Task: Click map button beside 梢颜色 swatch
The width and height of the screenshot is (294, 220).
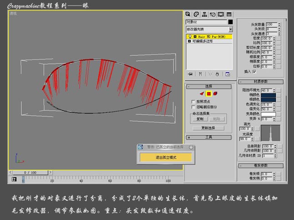Action: (279, 95)
